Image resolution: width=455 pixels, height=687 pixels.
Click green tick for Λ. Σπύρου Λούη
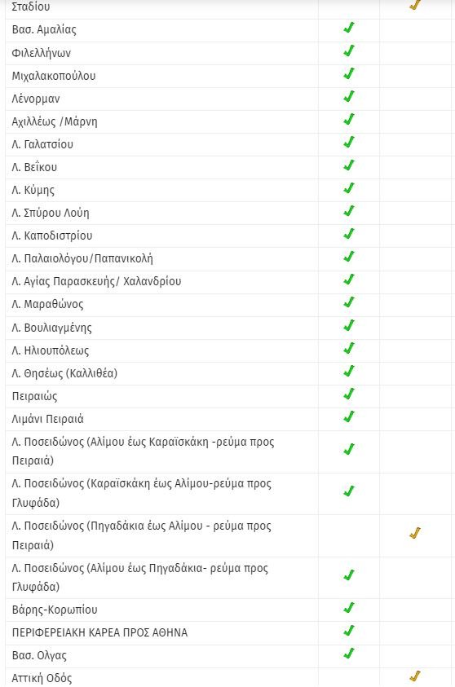click(349, 211)
